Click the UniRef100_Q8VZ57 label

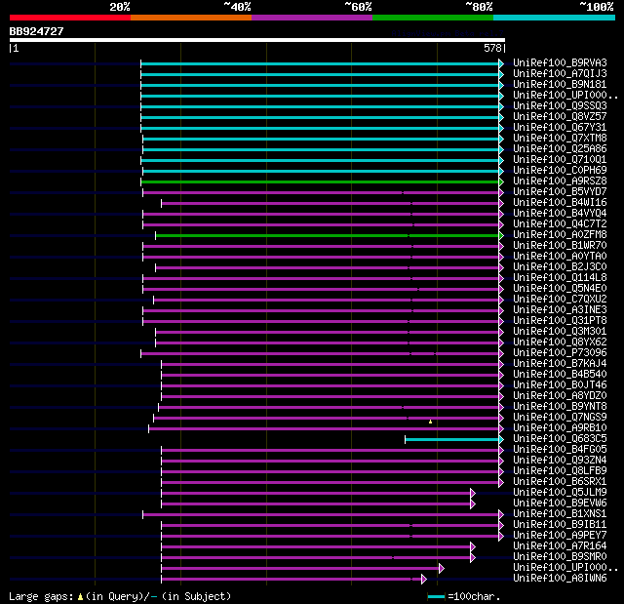pos(560,117)
